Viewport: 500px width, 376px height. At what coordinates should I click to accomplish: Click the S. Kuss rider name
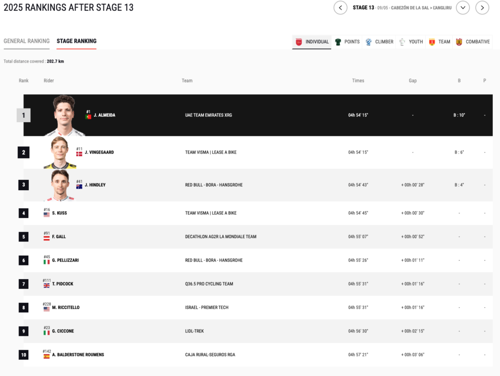[x=59, y=213]
